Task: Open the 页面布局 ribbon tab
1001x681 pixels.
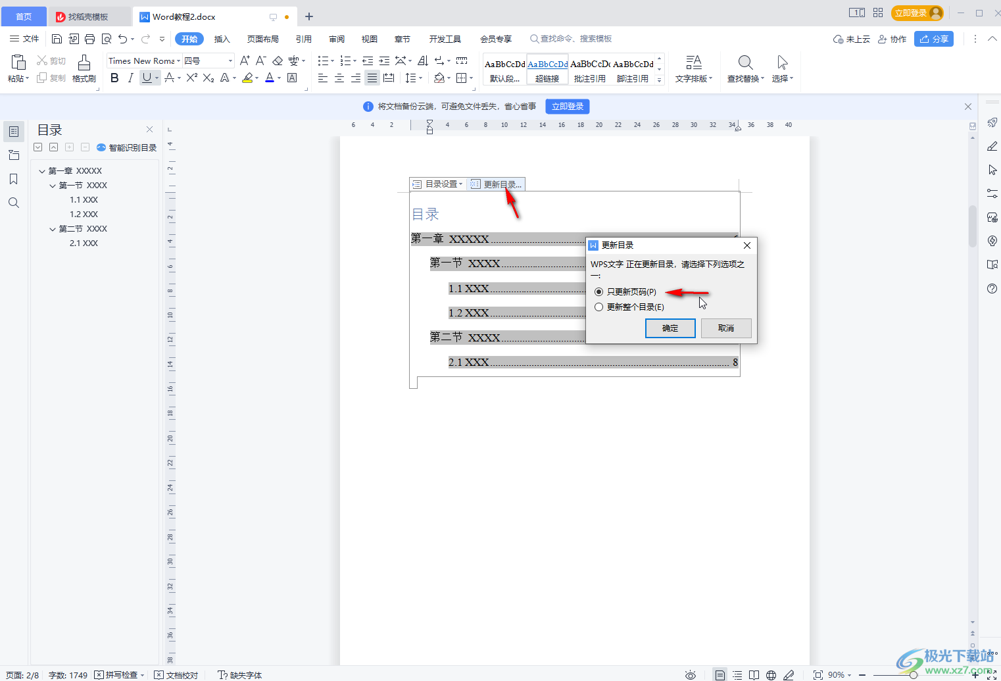Action: (x=263, y=39)
